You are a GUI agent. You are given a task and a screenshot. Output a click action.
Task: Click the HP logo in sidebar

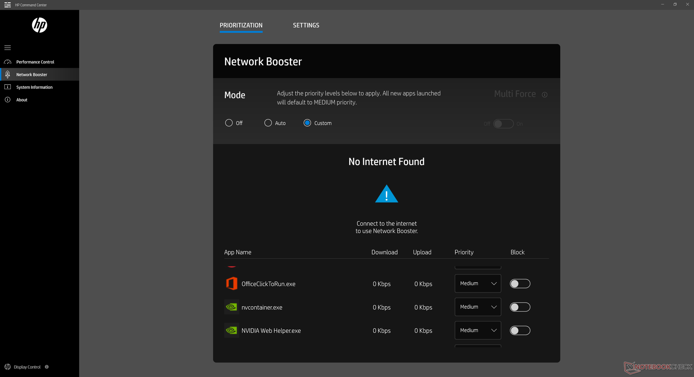coord(39,25)
